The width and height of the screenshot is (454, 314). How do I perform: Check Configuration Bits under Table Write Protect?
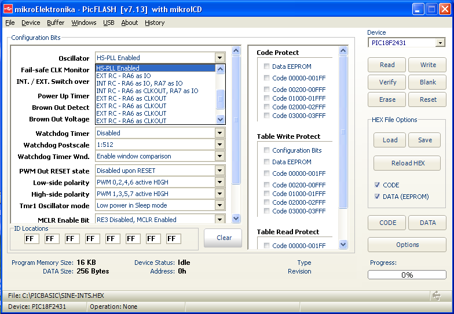(267, 150)
